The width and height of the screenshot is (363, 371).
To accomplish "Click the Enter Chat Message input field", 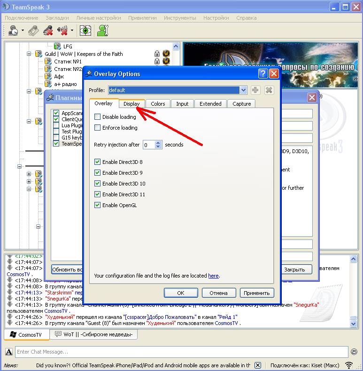I will click(181, 352).
